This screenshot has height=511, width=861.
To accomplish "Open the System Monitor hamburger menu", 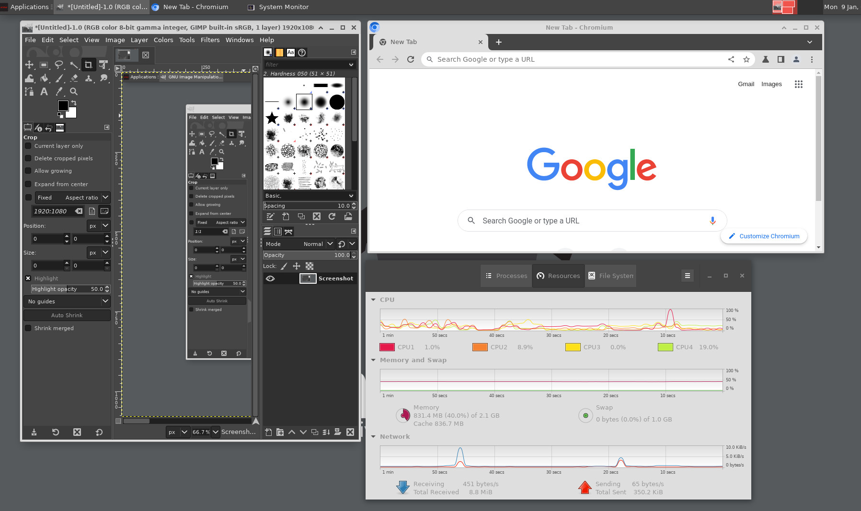I will tap(687, 276).
